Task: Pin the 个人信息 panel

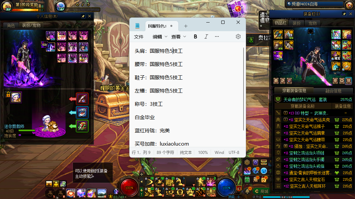Action: (x=83, y=16)
